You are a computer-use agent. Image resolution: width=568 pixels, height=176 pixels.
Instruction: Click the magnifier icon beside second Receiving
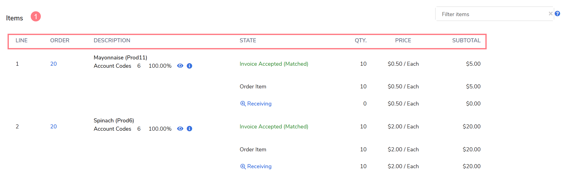tap(243, 166)
